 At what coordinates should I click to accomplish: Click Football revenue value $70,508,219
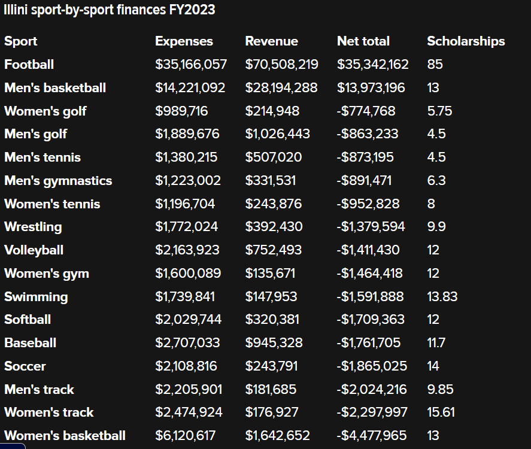(281, 65)
